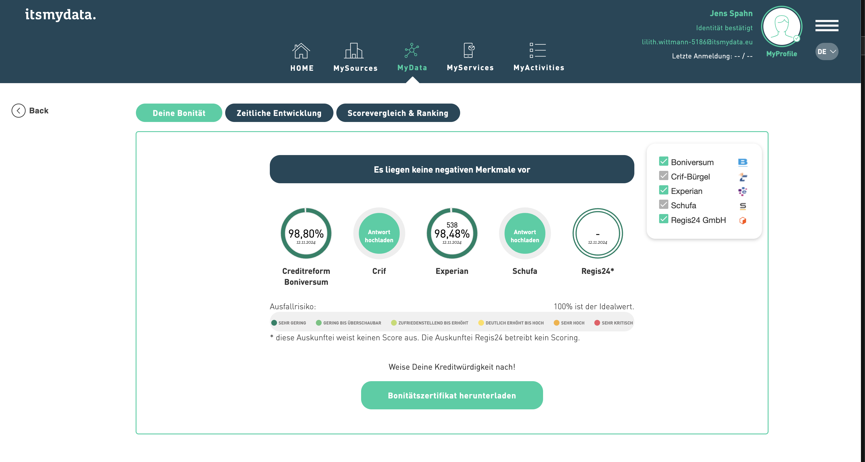865x462 pixels.
Task: Click the Experian 98,48% score ring
Action: pos(452,234)
